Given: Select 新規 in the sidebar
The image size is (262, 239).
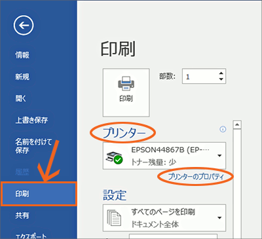Looking at the screenshot, I should tap(22, 77).
